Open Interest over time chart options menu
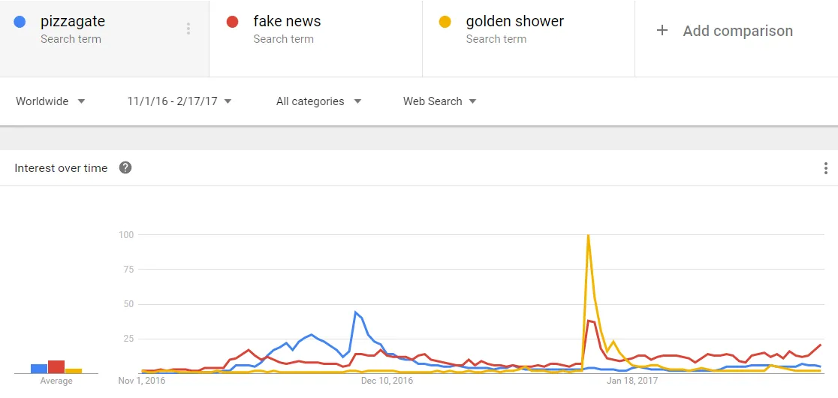Viewport: 838px width, 398px height. pos(826,168)
